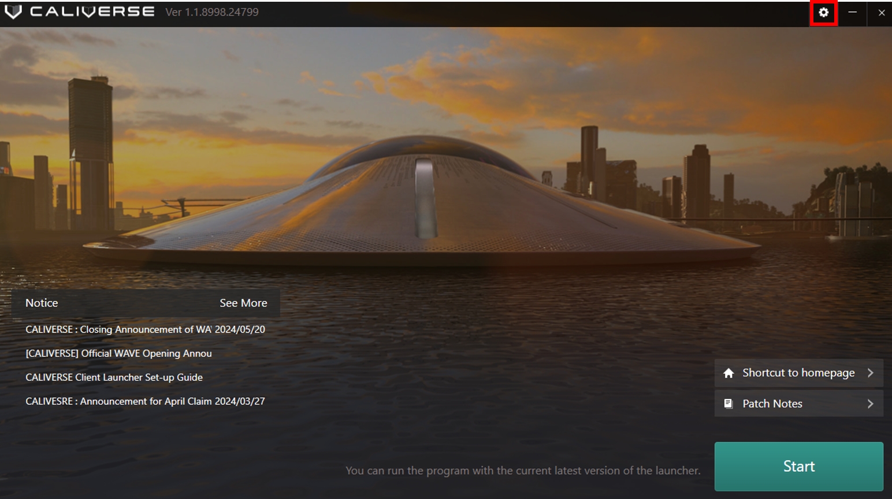Click the CALIVERSE title text
The width and height of the screenshot is (892, 499).
pyautogui.click(x=92, y=12)
